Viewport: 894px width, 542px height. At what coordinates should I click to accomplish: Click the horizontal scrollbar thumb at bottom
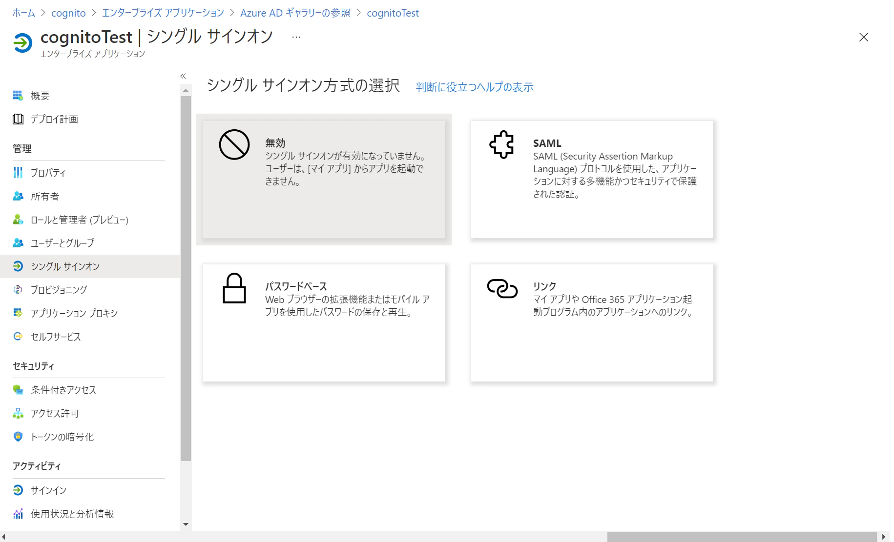coord(742,537)
